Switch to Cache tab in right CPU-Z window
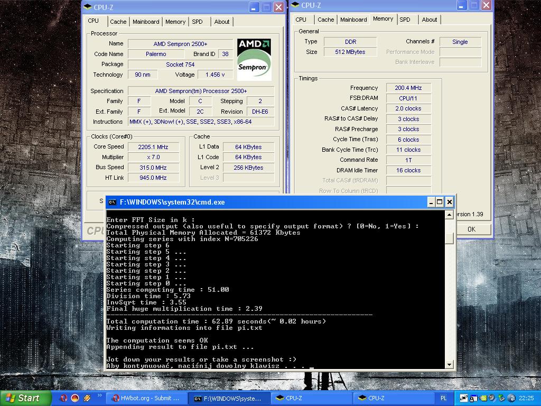This screenshot has width=541, height=406. tap(325, 20)
